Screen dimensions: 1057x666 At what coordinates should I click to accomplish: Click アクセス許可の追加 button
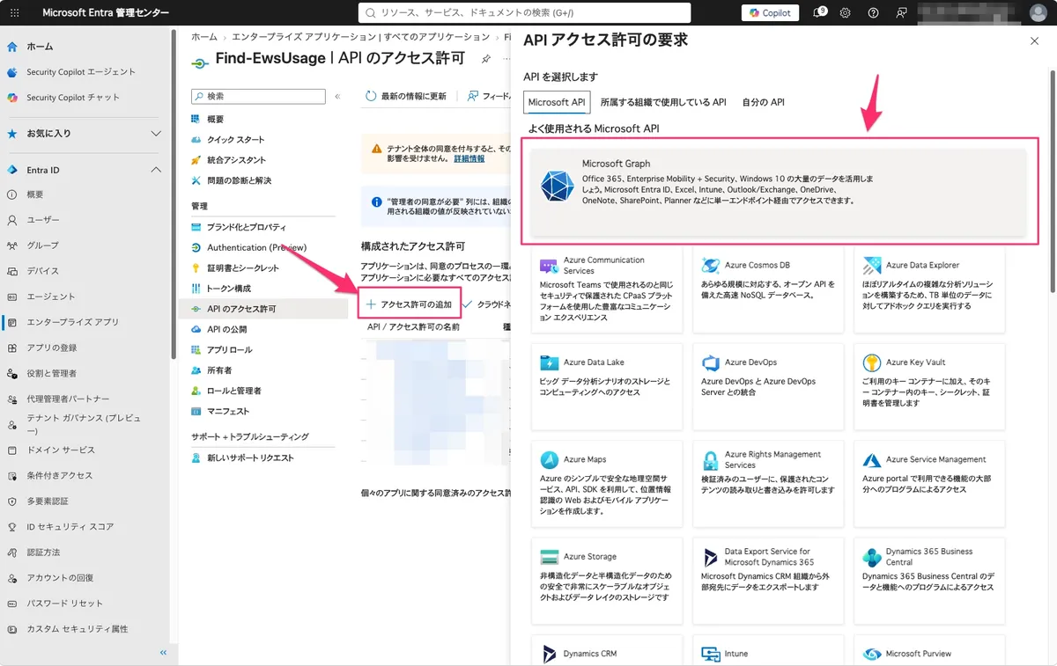tap(409, 304)
